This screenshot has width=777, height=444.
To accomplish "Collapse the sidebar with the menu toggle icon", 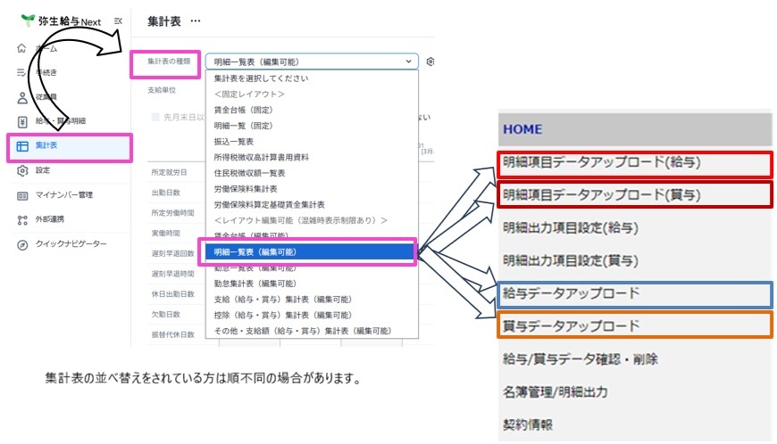I will pyautogui.click(x=118, y=21).
